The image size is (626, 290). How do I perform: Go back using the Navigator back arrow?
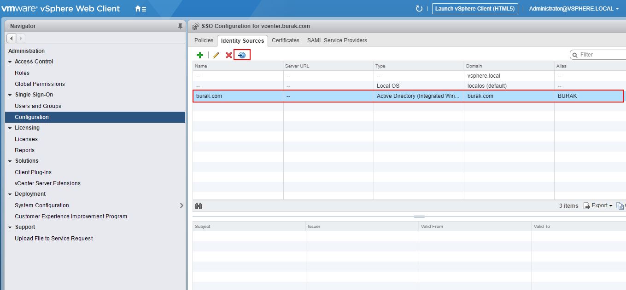click(12, 38)
